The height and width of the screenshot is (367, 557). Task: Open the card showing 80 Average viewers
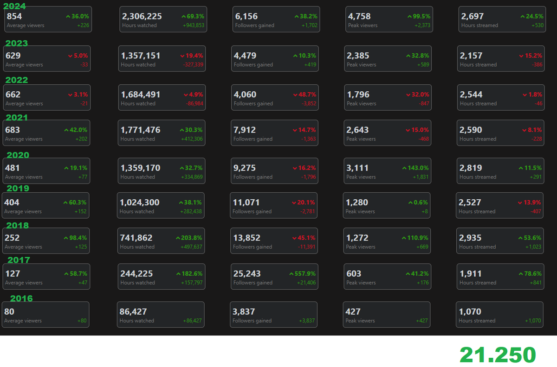[x=45, y=315]
